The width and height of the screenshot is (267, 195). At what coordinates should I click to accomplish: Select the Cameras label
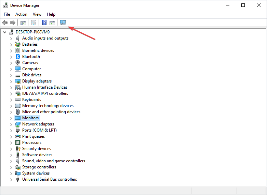coord(30,63)
